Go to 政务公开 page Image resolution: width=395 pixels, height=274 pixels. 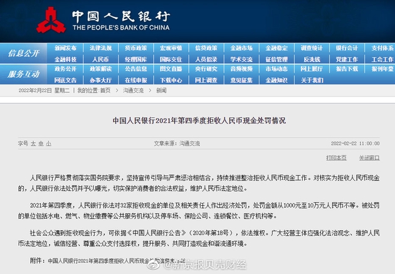65,69
